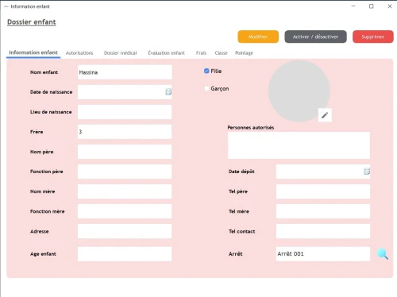
Task: Click the orange Modifier button
Action: click(258, 37)
